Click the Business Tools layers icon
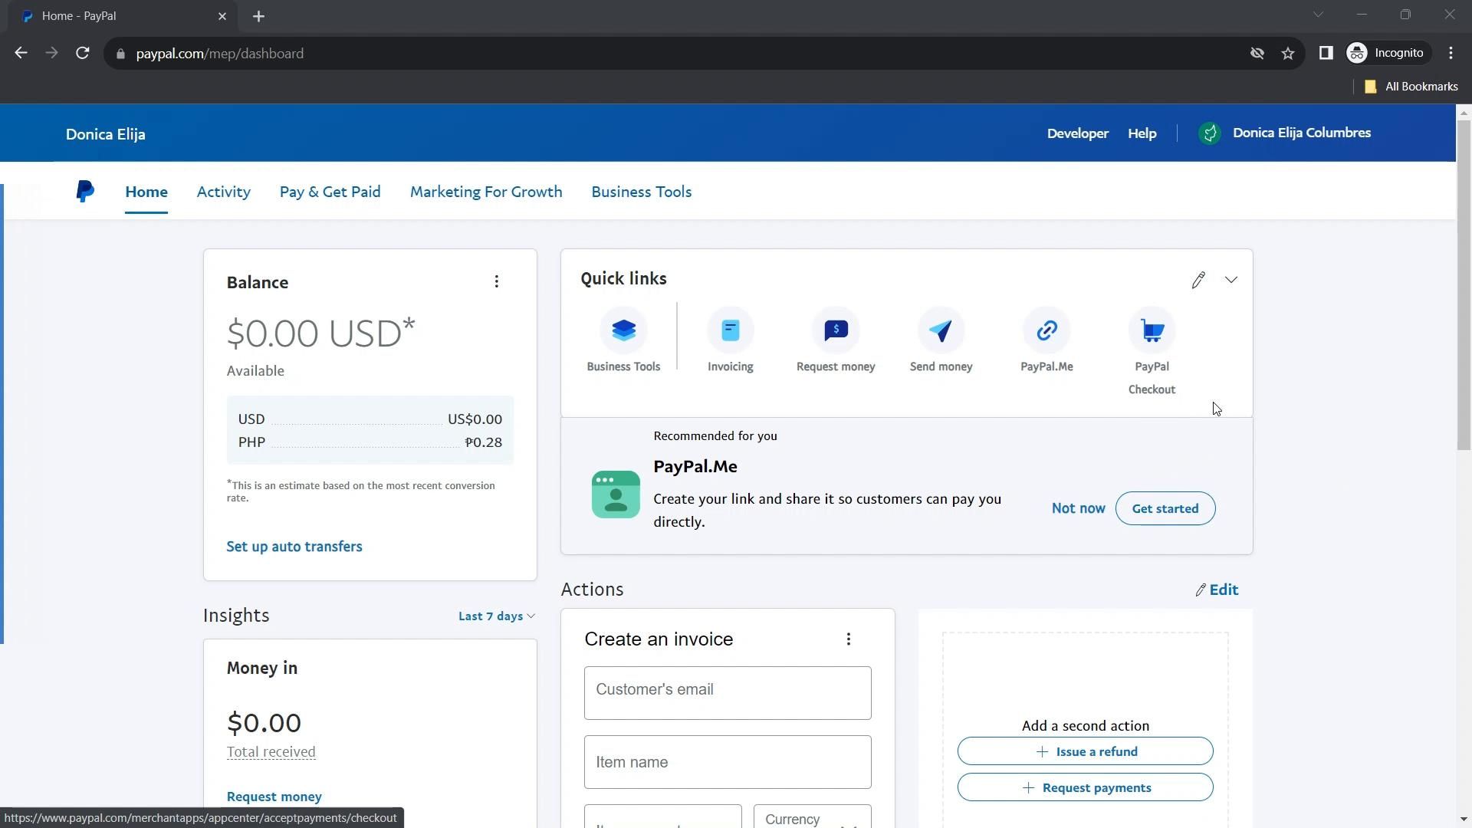 623,331
